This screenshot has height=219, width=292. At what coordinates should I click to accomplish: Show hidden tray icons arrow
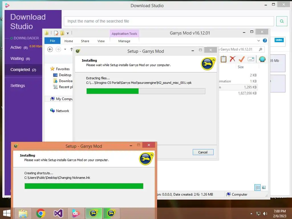(252, 214)
